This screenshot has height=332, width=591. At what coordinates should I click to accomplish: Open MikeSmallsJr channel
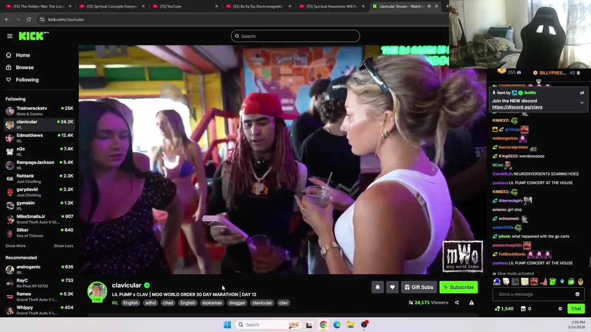(x=39, y=219)
